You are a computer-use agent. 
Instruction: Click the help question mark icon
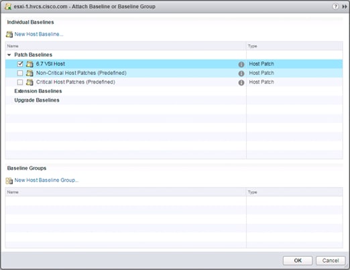pos(335,7)
